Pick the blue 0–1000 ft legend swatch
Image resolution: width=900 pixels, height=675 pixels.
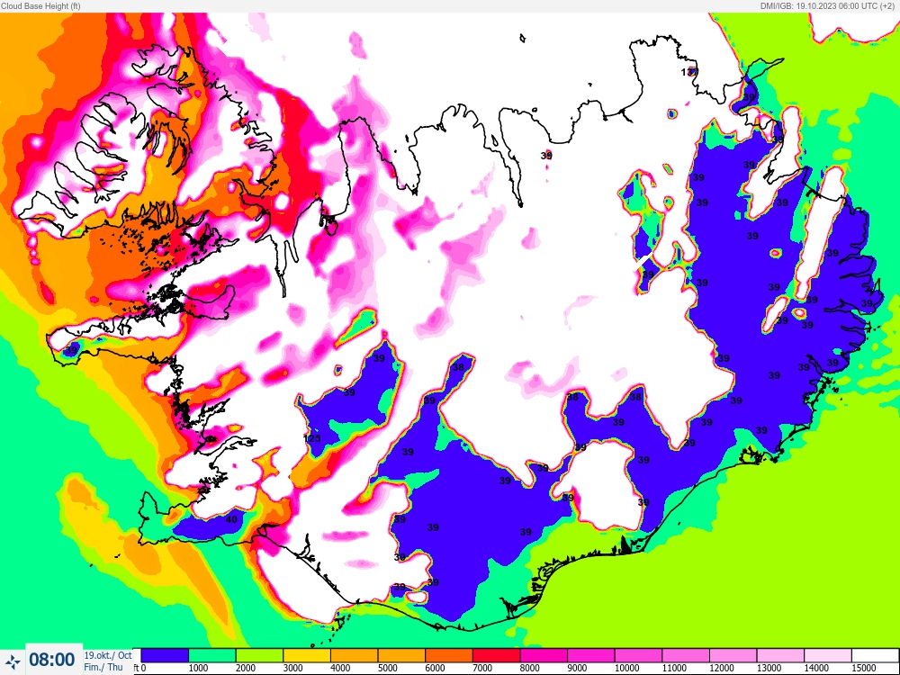click(165, 655)
